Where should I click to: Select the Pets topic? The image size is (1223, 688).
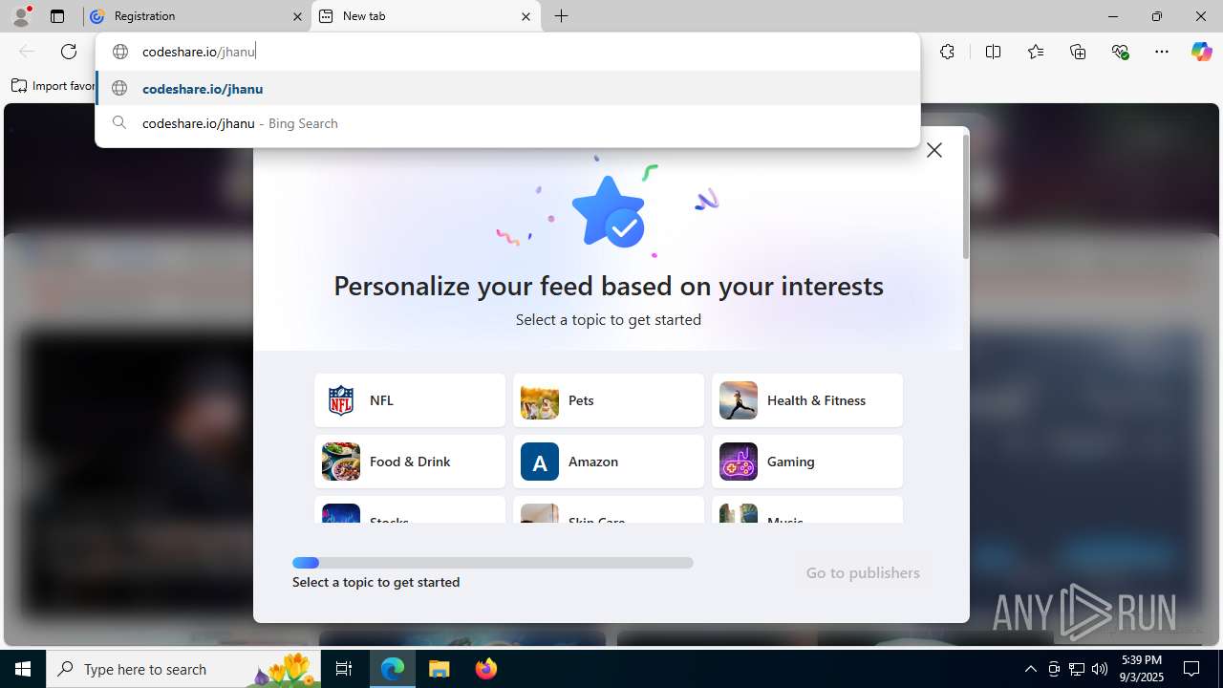[x=609, y=400]
